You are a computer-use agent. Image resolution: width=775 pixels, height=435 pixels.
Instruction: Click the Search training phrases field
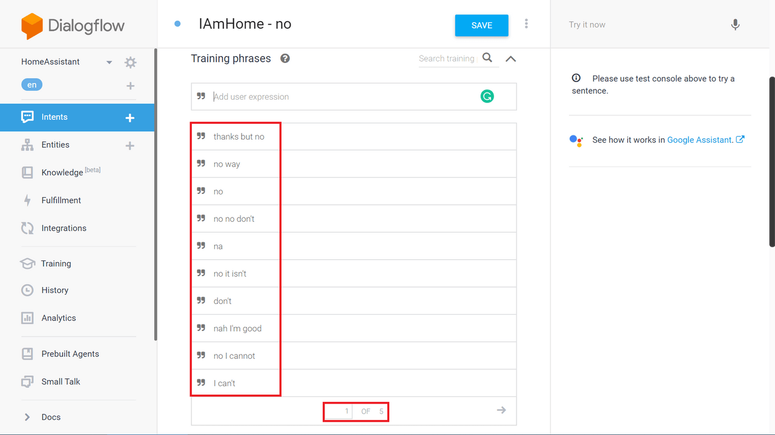pyautogui.click(x=447, y=59)
